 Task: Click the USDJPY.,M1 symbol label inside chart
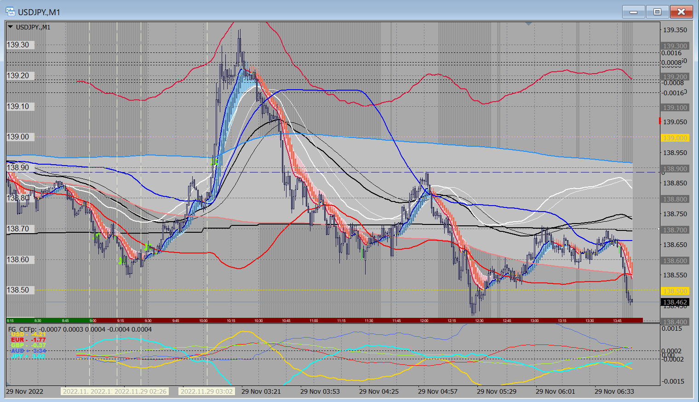(33, 27)
